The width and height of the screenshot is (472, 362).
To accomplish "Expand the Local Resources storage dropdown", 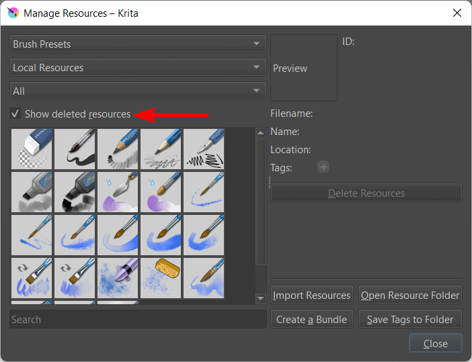I will pos(139,68).
